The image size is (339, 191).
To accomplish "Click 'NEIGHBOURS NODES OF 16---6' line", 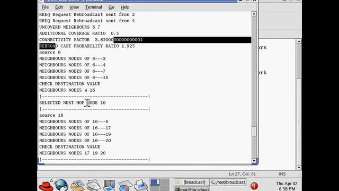I will (x=74, y=121).
